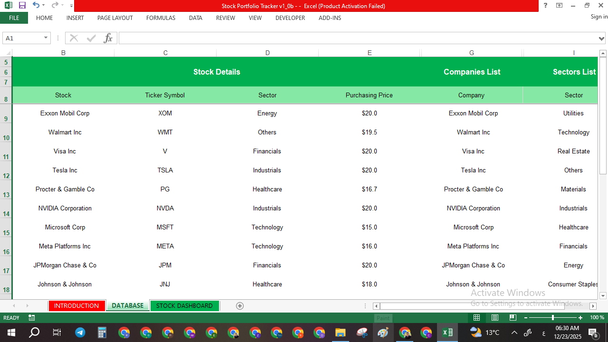608x342 pixels.
Task: Open the Windows Start button
Action: click(x=11, y=332)
